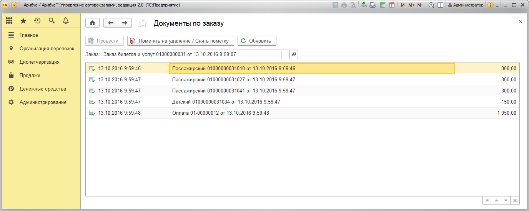This screenshot has height=211, width=529.
Task: Open the Продажи section
Action: tap(30, 76)
